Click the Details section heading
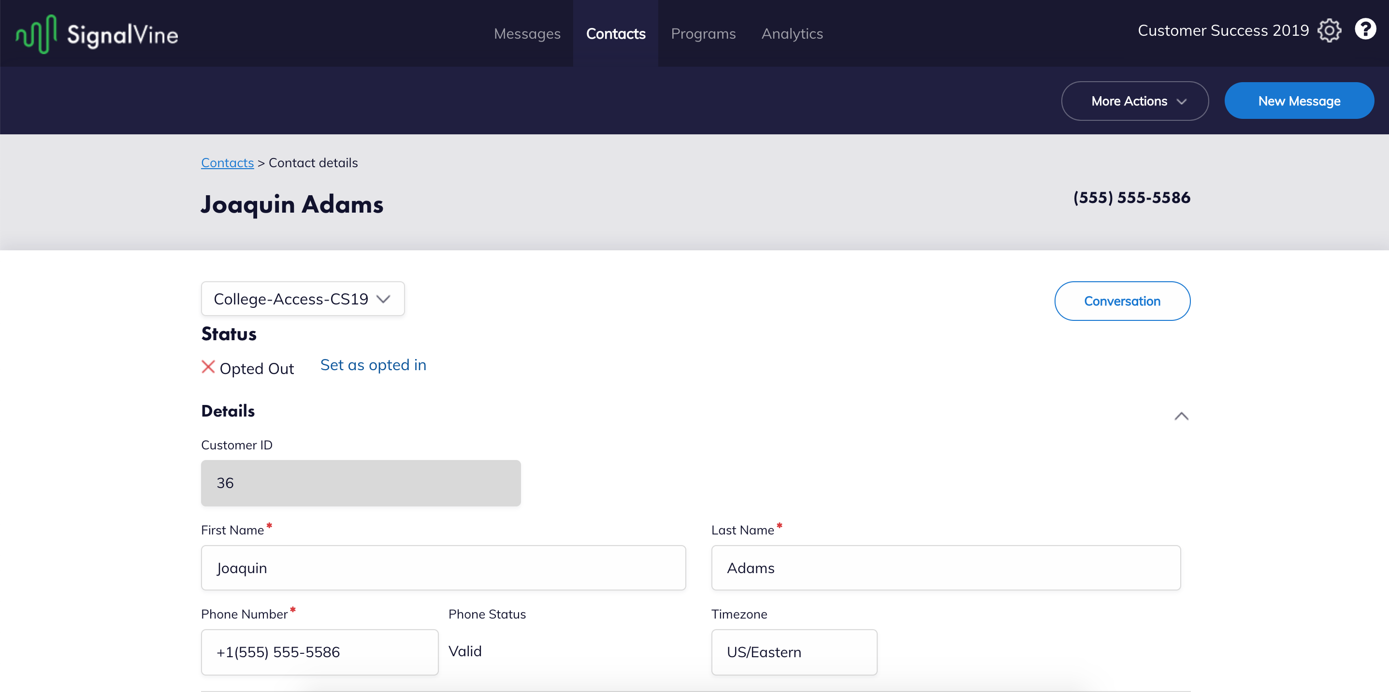This screenshot has width=1389, height=692. coord(228,411)
